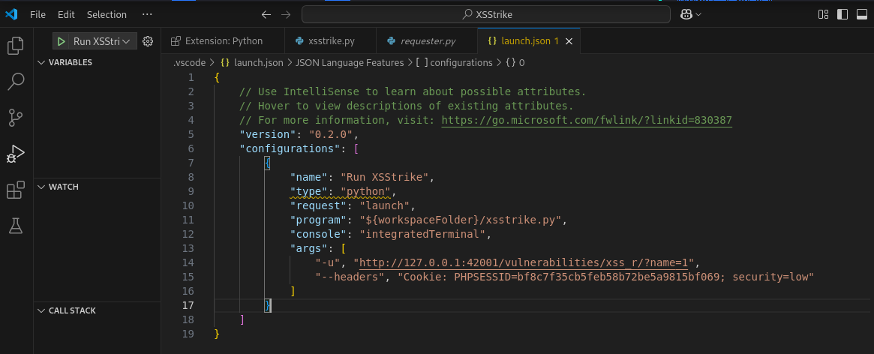Image resolution: width=874 pixels, height=354 pixels.
Task: Click the "launch" request value
Action: (x=384, y=205)
